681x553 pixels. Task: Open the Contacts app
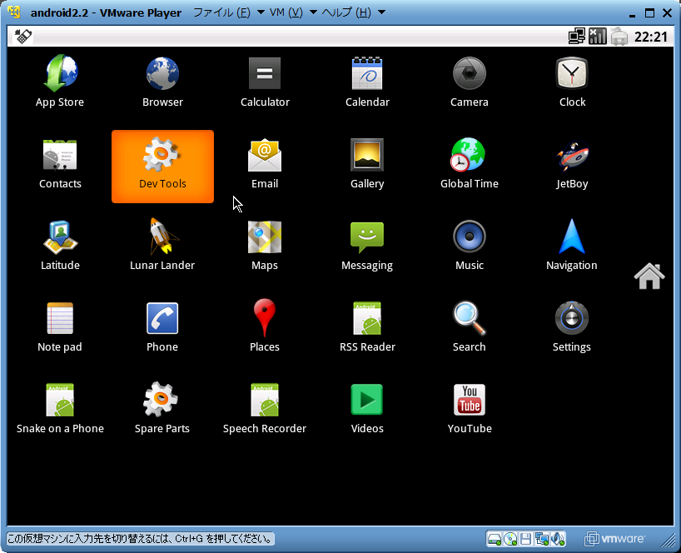click(x=60, y=164)
